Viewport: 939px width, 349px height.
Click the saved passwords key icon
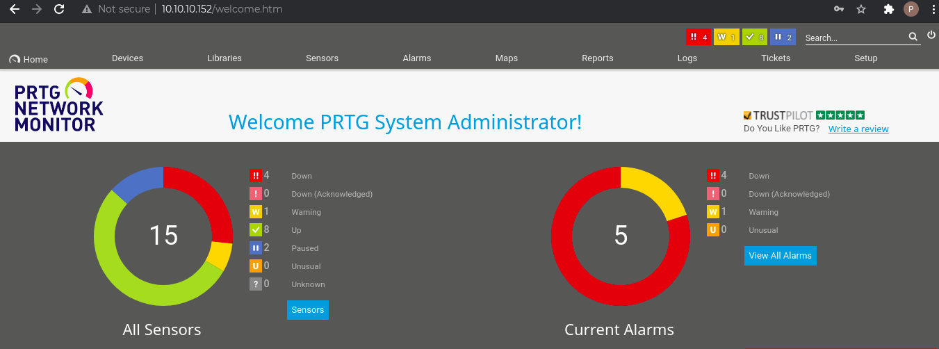(x=839, y=9)
